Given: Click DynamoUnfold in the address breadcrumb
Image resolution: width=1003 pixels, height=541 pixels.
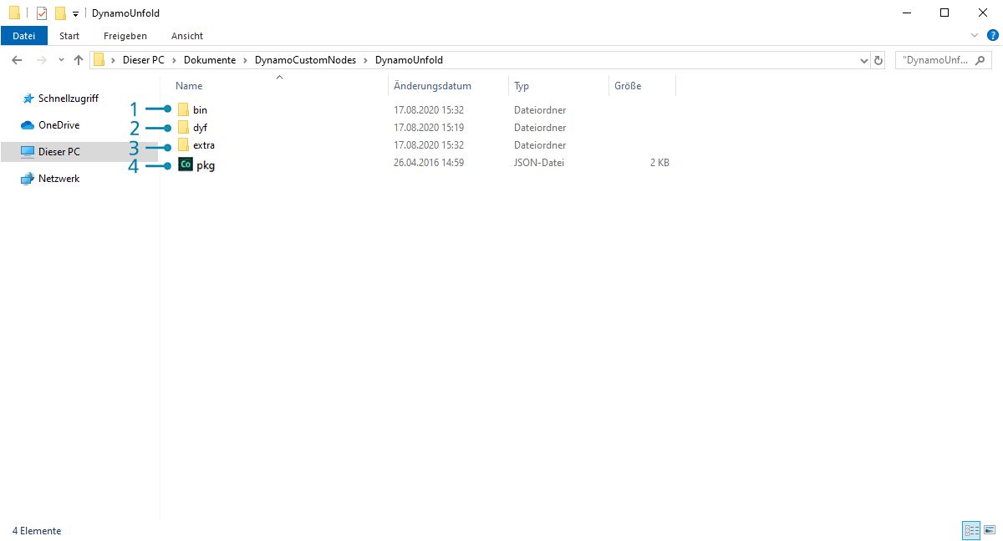Looking at the screenshot, I should point(409,60).
